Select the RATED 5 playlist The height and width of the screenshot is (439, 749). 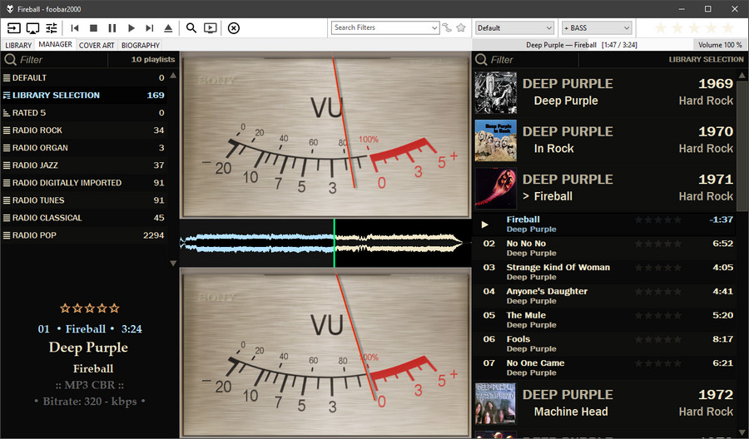tap(83, 112)
